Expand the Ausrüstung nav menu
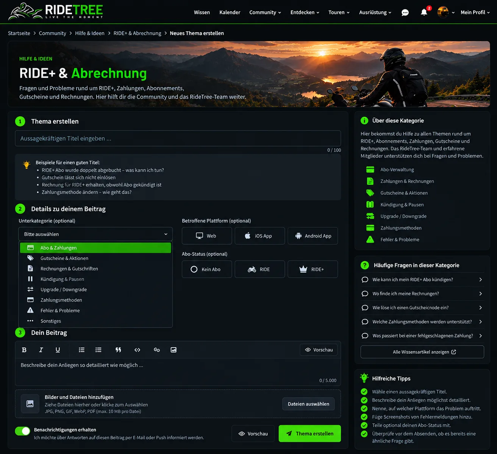 pyautogui.click(x=375, y=12)
